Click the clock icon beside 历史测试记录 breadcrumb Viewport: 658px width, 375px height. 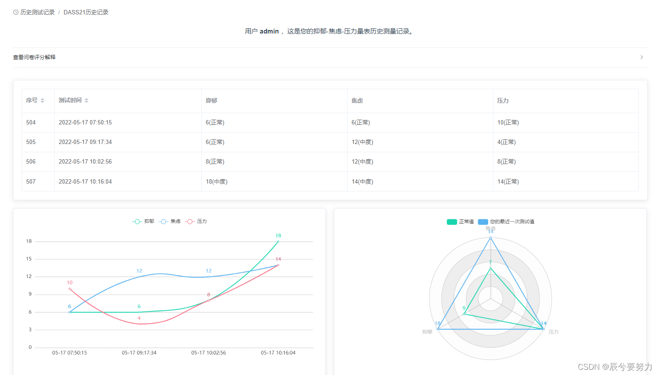[x=16, y=12]
